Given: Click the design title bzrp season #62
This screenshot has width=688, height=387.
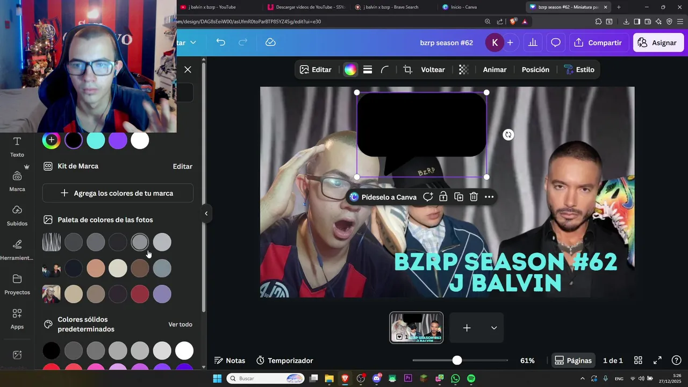Looking at the screenshot, I should point(446,42).
